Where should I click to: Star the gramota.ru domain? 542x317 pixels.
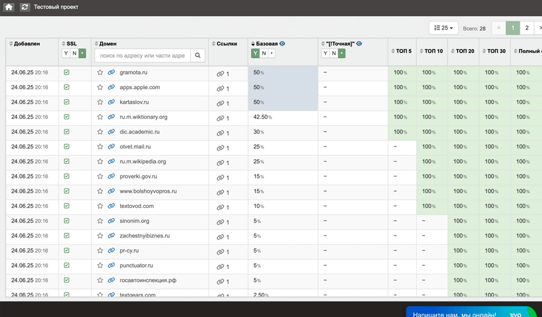coord(100,72)
